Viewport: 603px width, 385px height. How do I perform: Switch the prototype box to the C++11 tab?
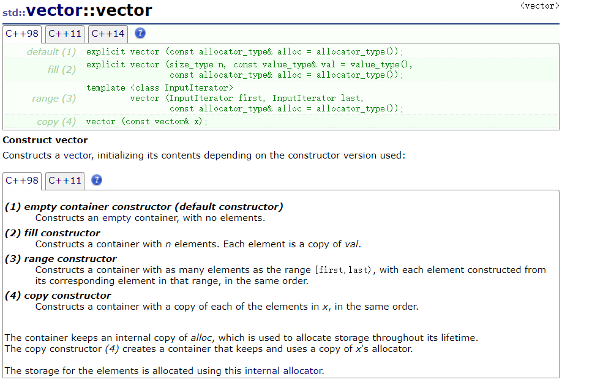click(65, 34)
